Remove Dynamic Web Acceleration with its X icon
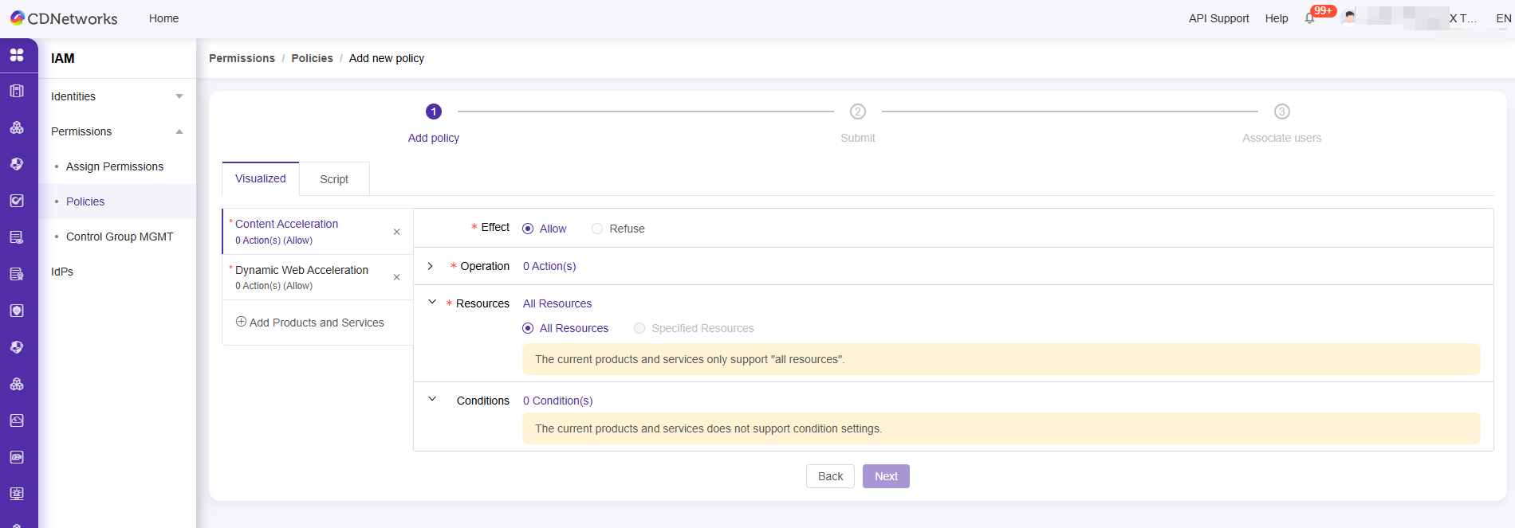The image size is (1515, 528). click(396, 277)
